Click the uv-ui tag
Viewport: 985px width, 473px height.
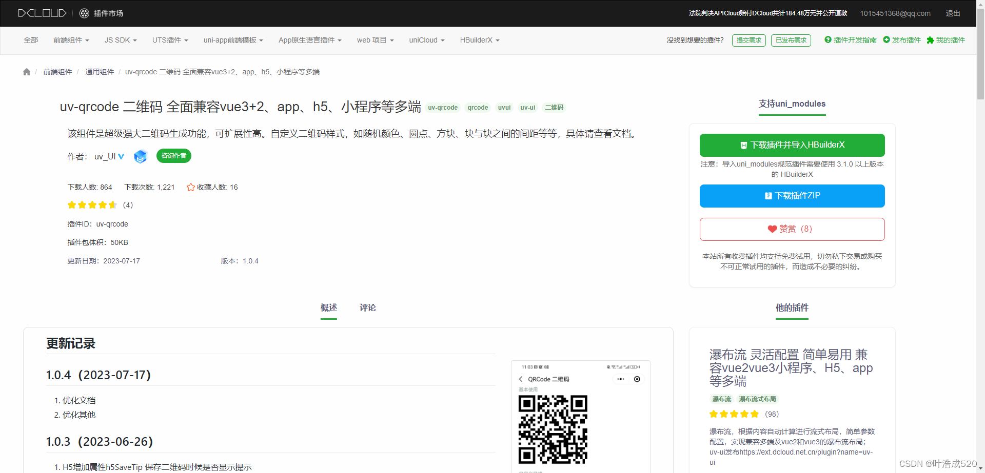[x=528, y=108]
